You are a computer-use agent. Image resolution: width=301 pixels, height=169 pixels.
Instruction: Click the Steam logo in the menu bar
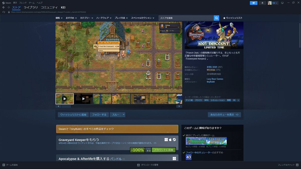click(3, 3)
